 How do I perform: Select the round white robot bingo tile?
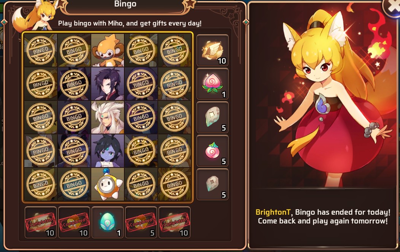tap(108, 184)
